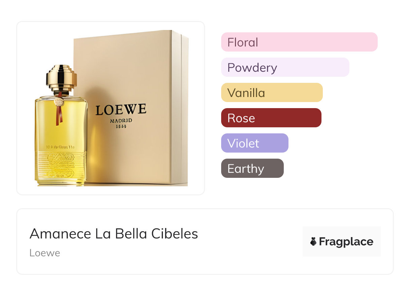Click the Vanilla accord bar
The image size is (410, 291).
click(x=272, y=93)
